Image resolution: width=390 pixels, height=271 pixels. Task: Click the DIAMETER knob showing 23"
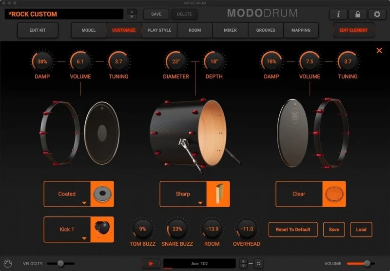176,61
